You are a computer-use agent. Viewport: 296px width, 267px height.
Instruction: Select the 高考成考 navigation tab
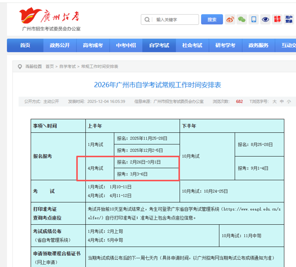[93, 45]
